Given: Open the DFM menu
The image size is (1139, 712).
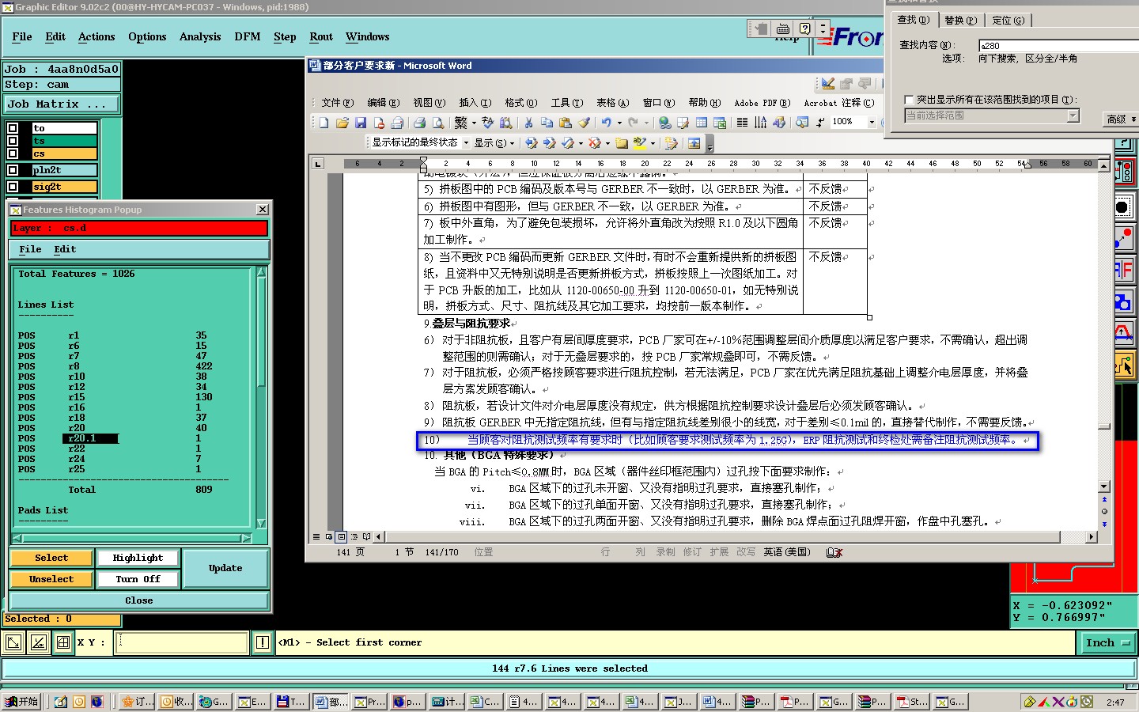Looking at the screenshot, I should click(x=248, y=37).
